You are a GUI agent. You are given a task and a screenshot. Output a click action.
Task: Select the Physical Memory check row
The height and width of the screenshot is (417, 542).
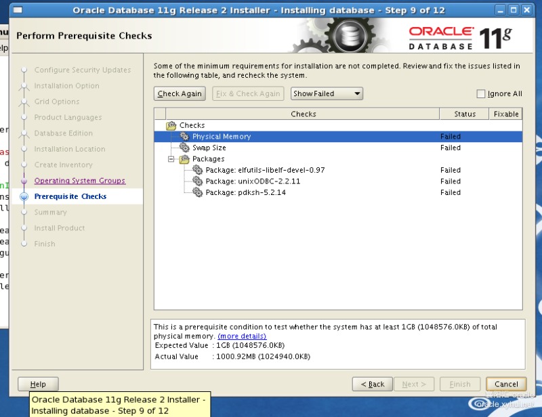click(x=338, y=137)
